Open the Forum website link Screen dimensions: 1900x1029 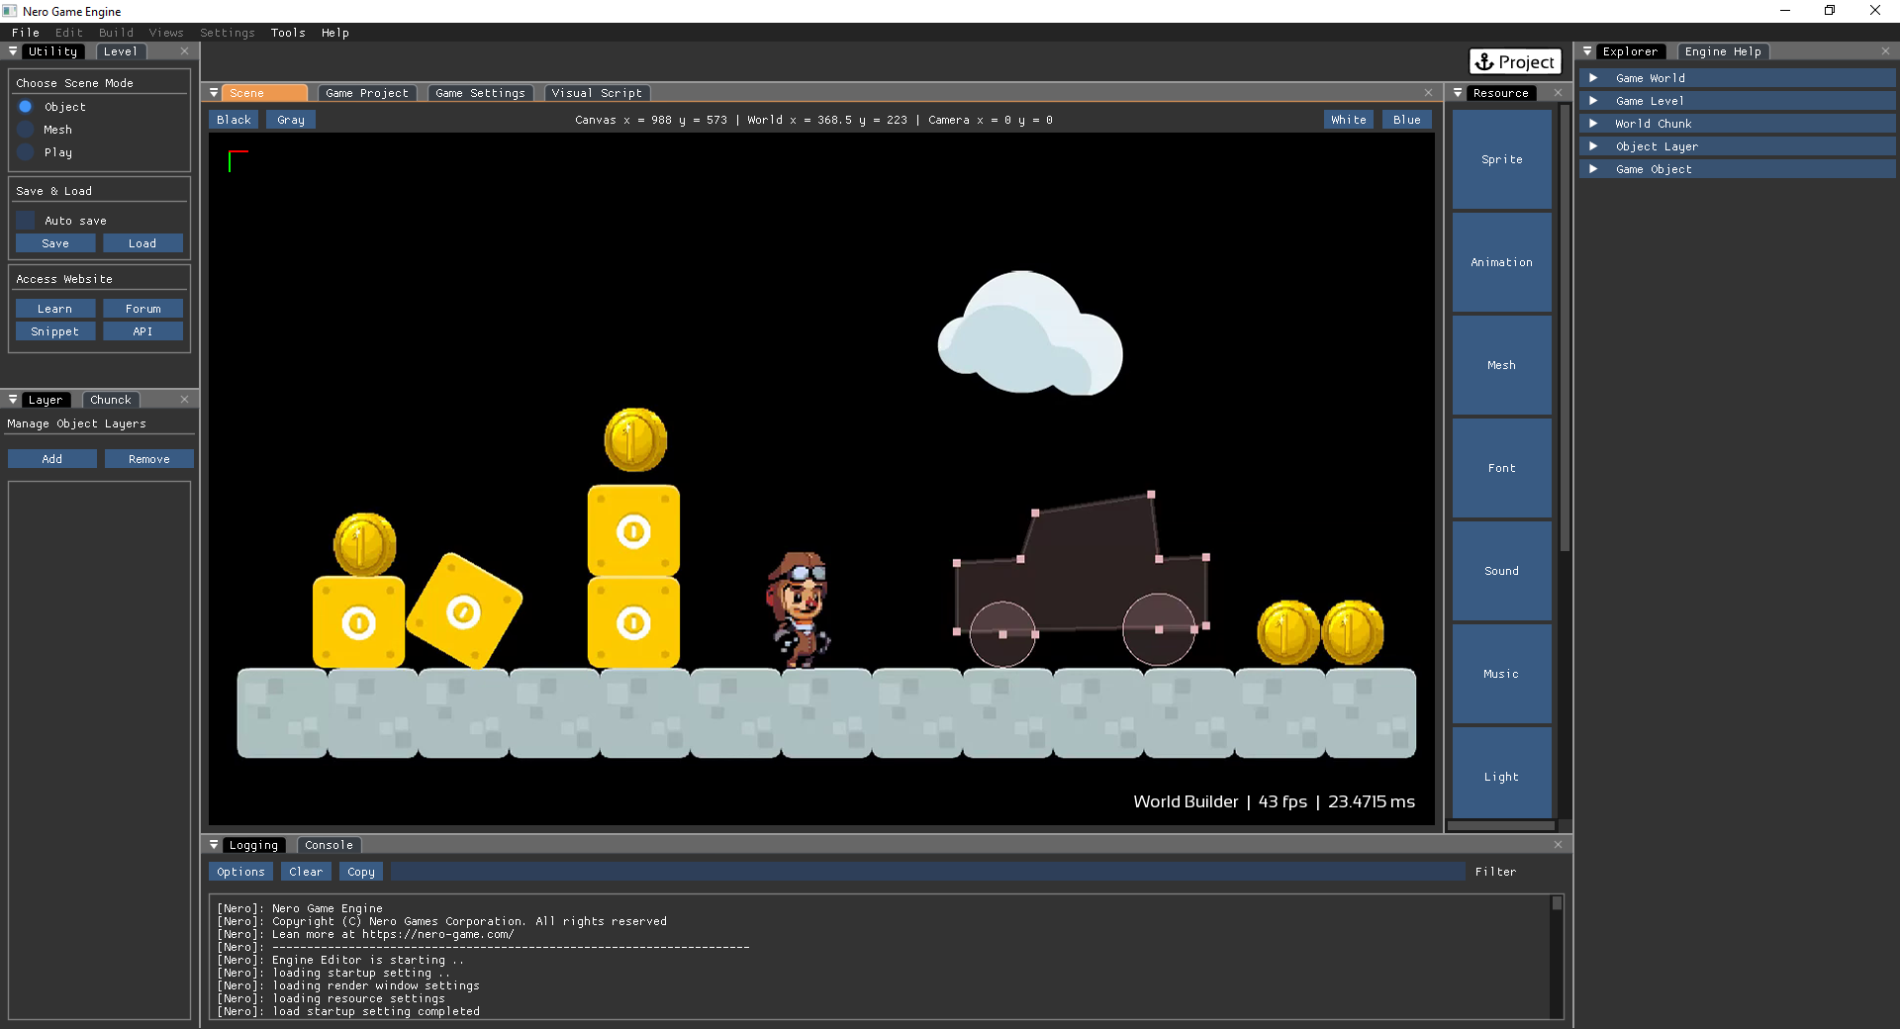pyautogui.click(x=142, y=309)
